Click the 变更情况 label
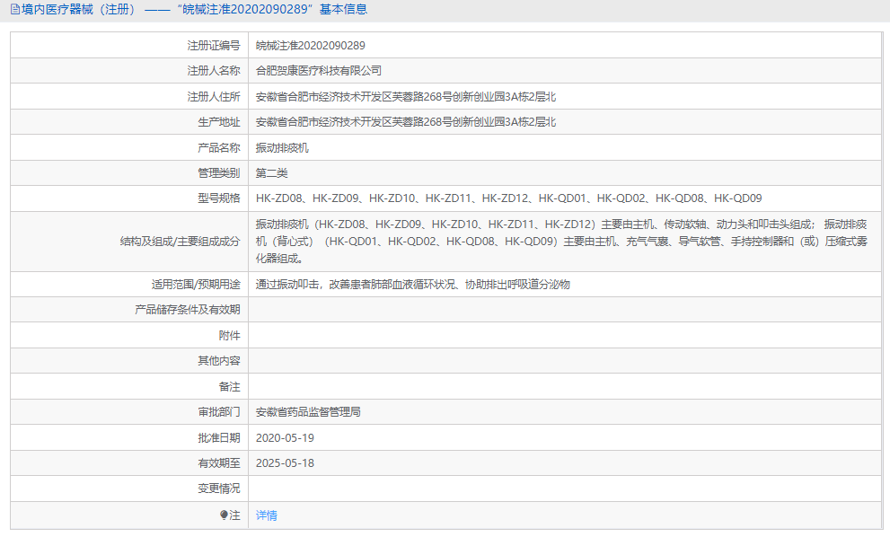The width and height of the screenshot is (890, 537). click(218, 489)
